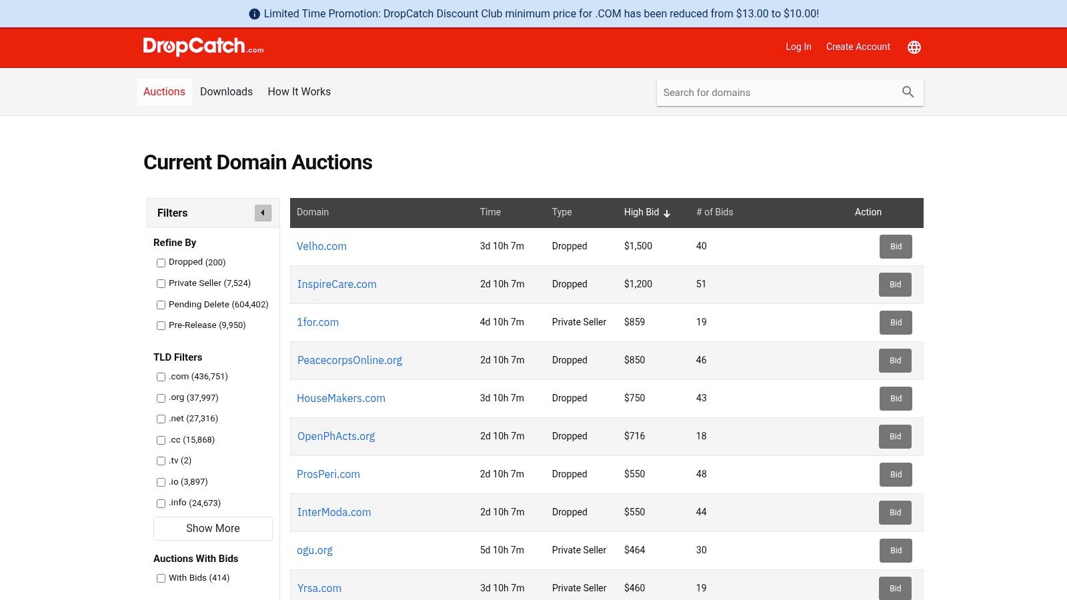Check the Private Seller filter
This screenshot has height=600, width=1067.
tap(161, 283)
